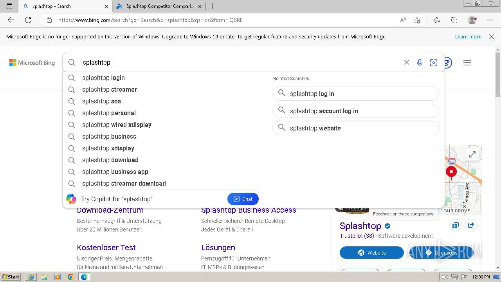Screen dimensions: 501x282
Task: Switch to the Splashtop Competitor Comparison tab
Action: click(x=159, y=6)
